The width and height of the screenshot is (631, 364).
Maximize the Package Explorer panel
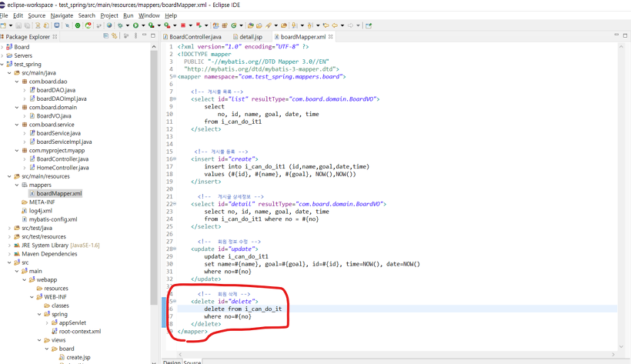[x=153, y=35]
